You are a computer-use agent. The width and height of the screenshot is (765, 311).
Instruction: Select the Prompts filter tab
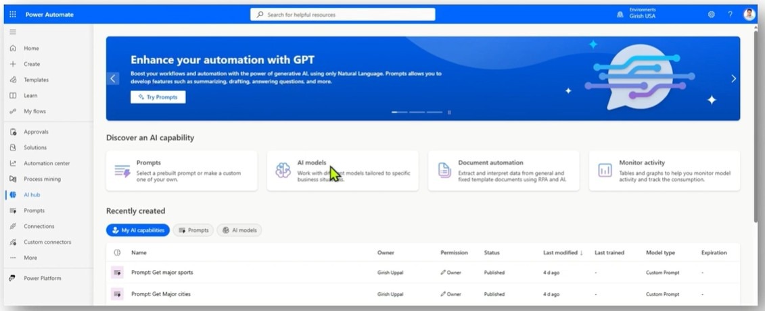coord(193,230)
